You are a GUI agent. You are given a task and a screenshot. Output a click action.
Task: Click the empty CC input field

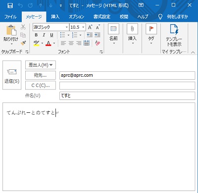click(x=127, y=86)
